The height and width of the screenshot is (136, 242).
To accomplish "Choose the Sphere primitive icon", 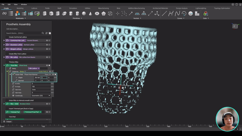I will tap(84, 14).
